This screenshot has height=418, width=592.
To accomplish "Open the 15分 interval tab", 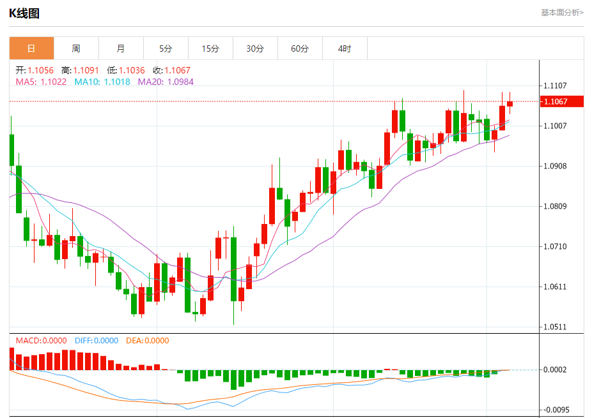I will [x=210, y=49].
